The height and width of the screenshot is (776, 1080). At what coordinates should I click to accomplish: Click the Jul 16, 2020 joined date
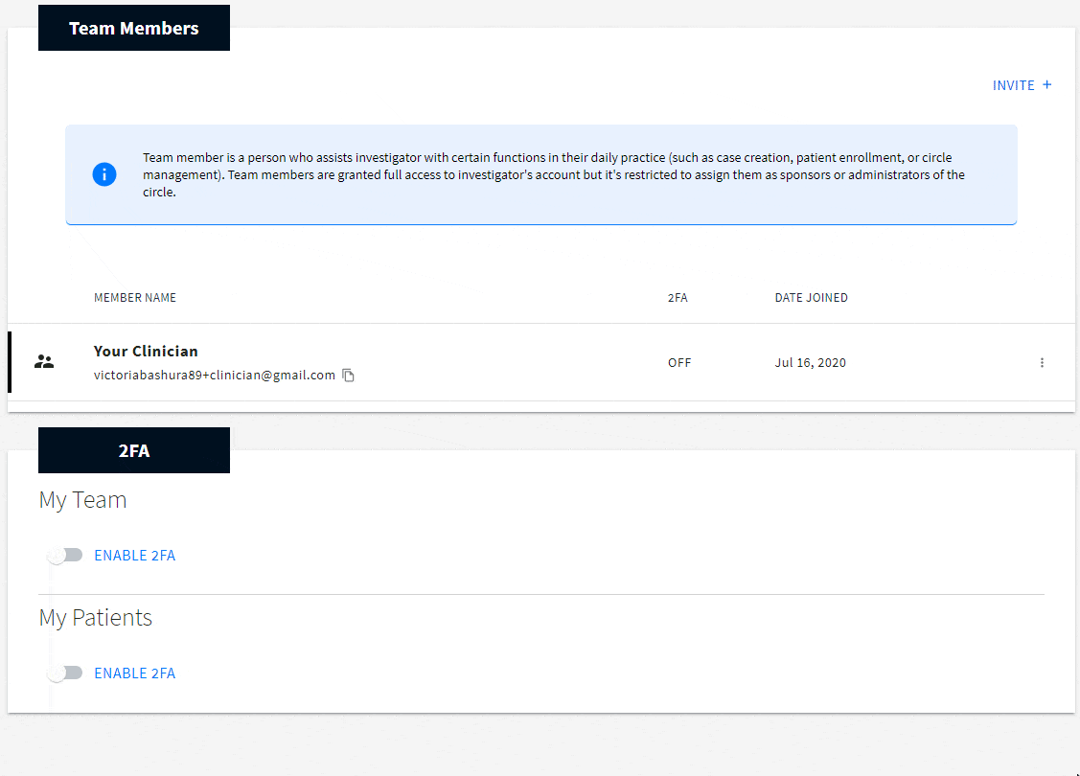click(x=810, y=363)
